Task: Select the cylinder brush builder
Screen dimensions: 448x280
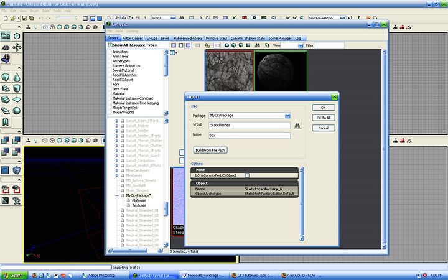Action: 17,88
